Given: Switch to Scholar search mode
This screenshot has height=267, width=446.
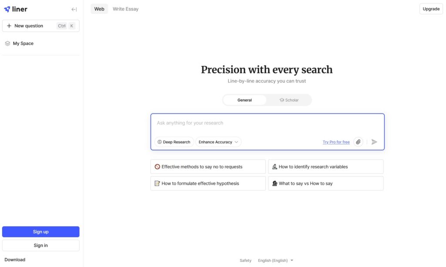Looking at the screenshot, I should coord(289,100).
